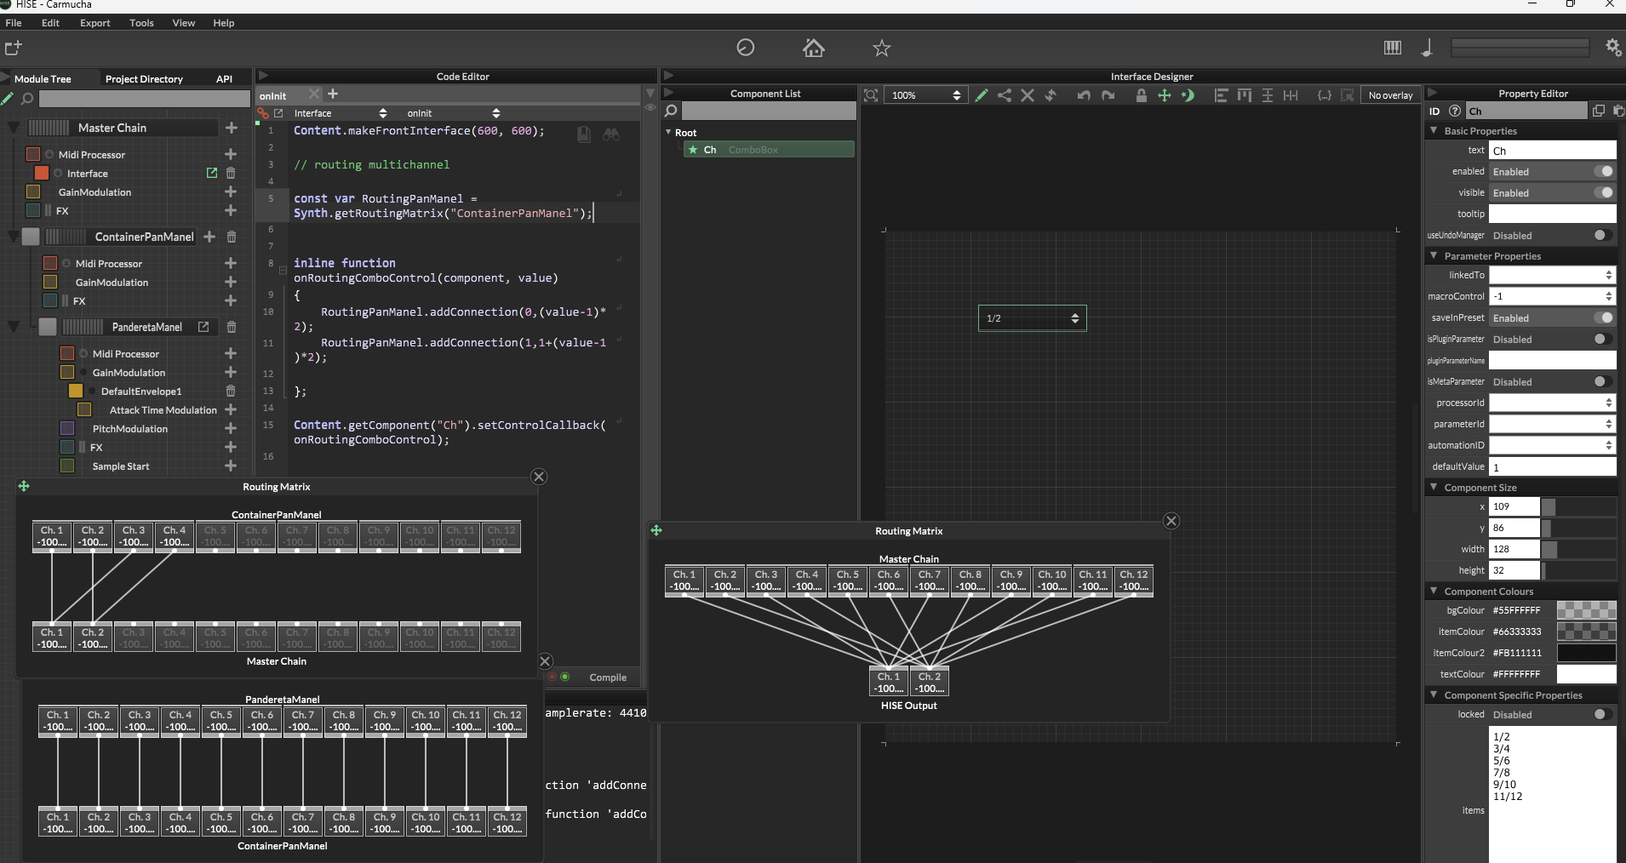Switch to the Project Directory tab
This screenshot has width=1626, height=863.
(x=144, y=79)
